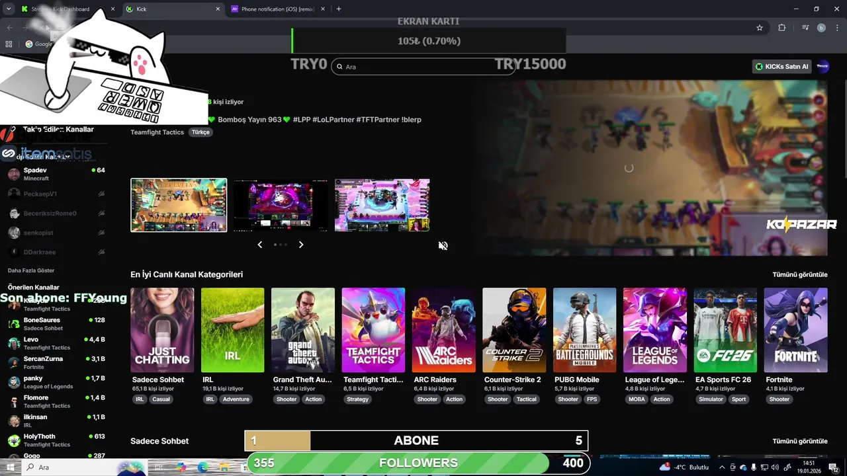
Task: Open panky recommended channel
Action: pyautogui.click(x=56, y=382)
